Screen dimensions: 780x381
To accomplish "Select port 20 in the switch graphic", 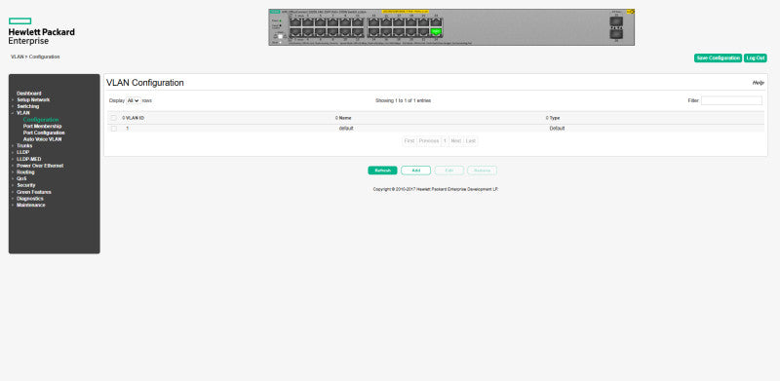I will tap(410, 32).
